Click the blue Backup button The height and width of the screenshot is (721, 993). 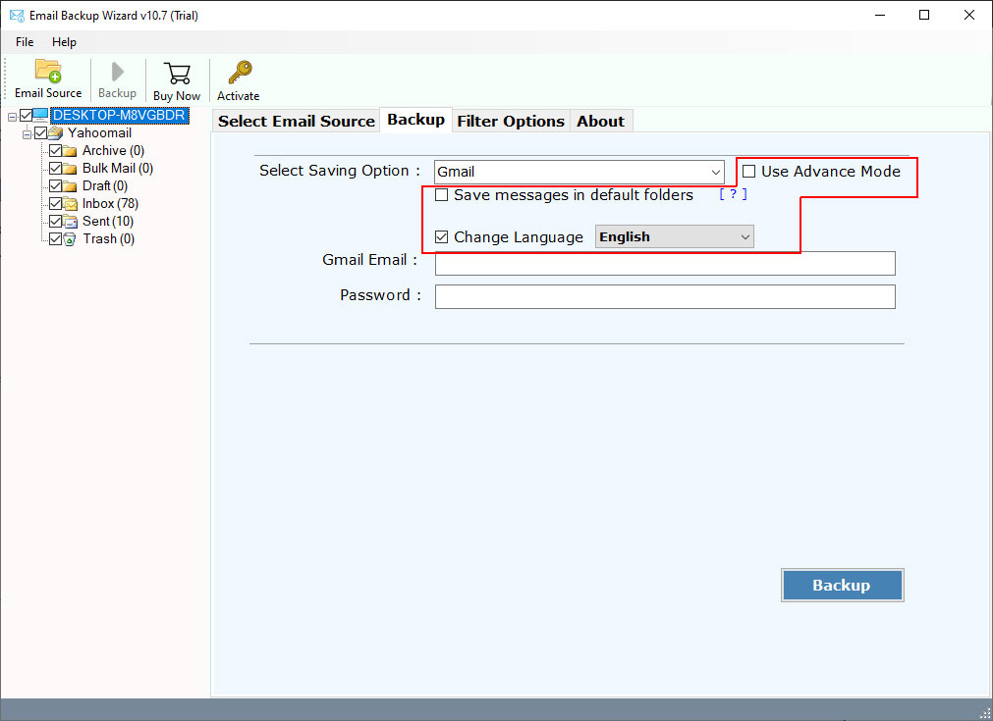click(843, 585)
